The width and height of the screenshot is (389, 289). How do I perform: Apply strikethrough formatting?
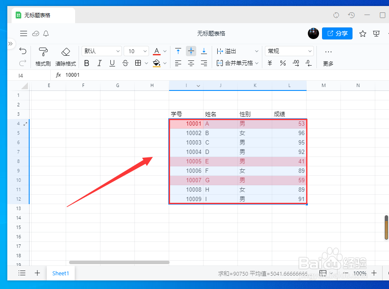pos(125,63)
